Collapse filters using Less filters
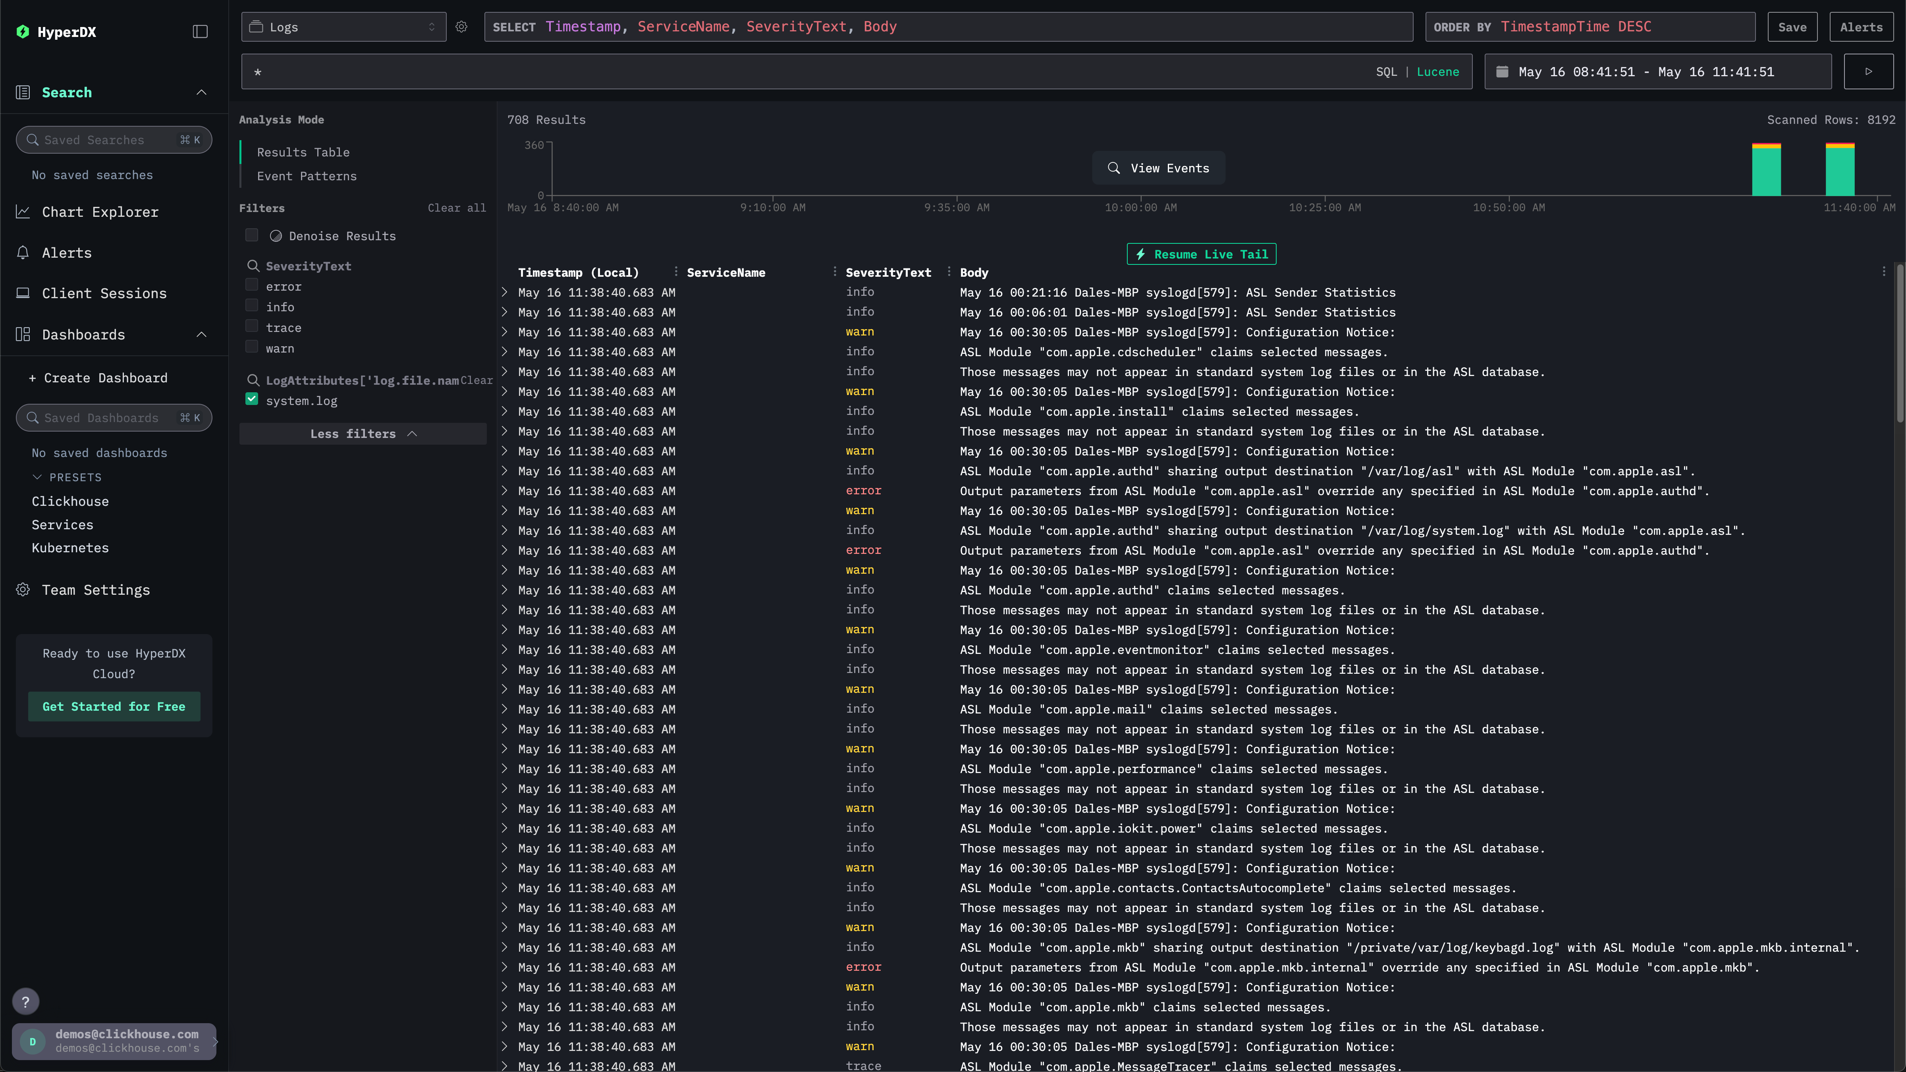Viewport: 1906px width, 1072px height. click(362, 434)
